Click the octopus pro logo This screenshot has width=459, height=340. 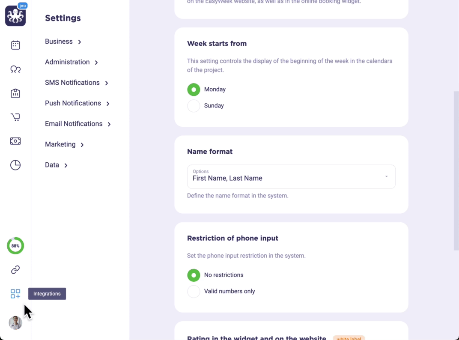click(x=15, y=15)
